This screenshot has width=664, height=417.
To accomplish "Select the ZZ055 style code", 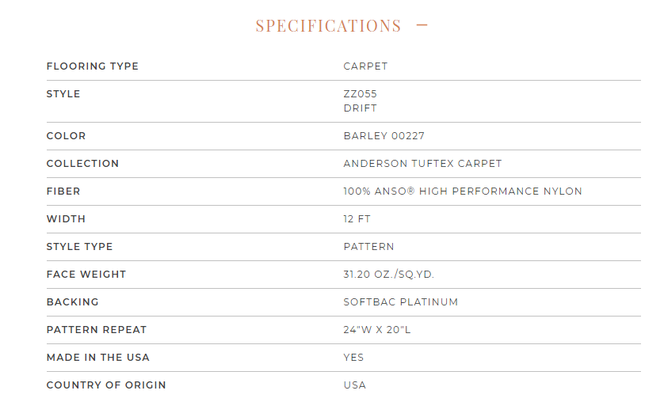I will (x=360, y=94).
